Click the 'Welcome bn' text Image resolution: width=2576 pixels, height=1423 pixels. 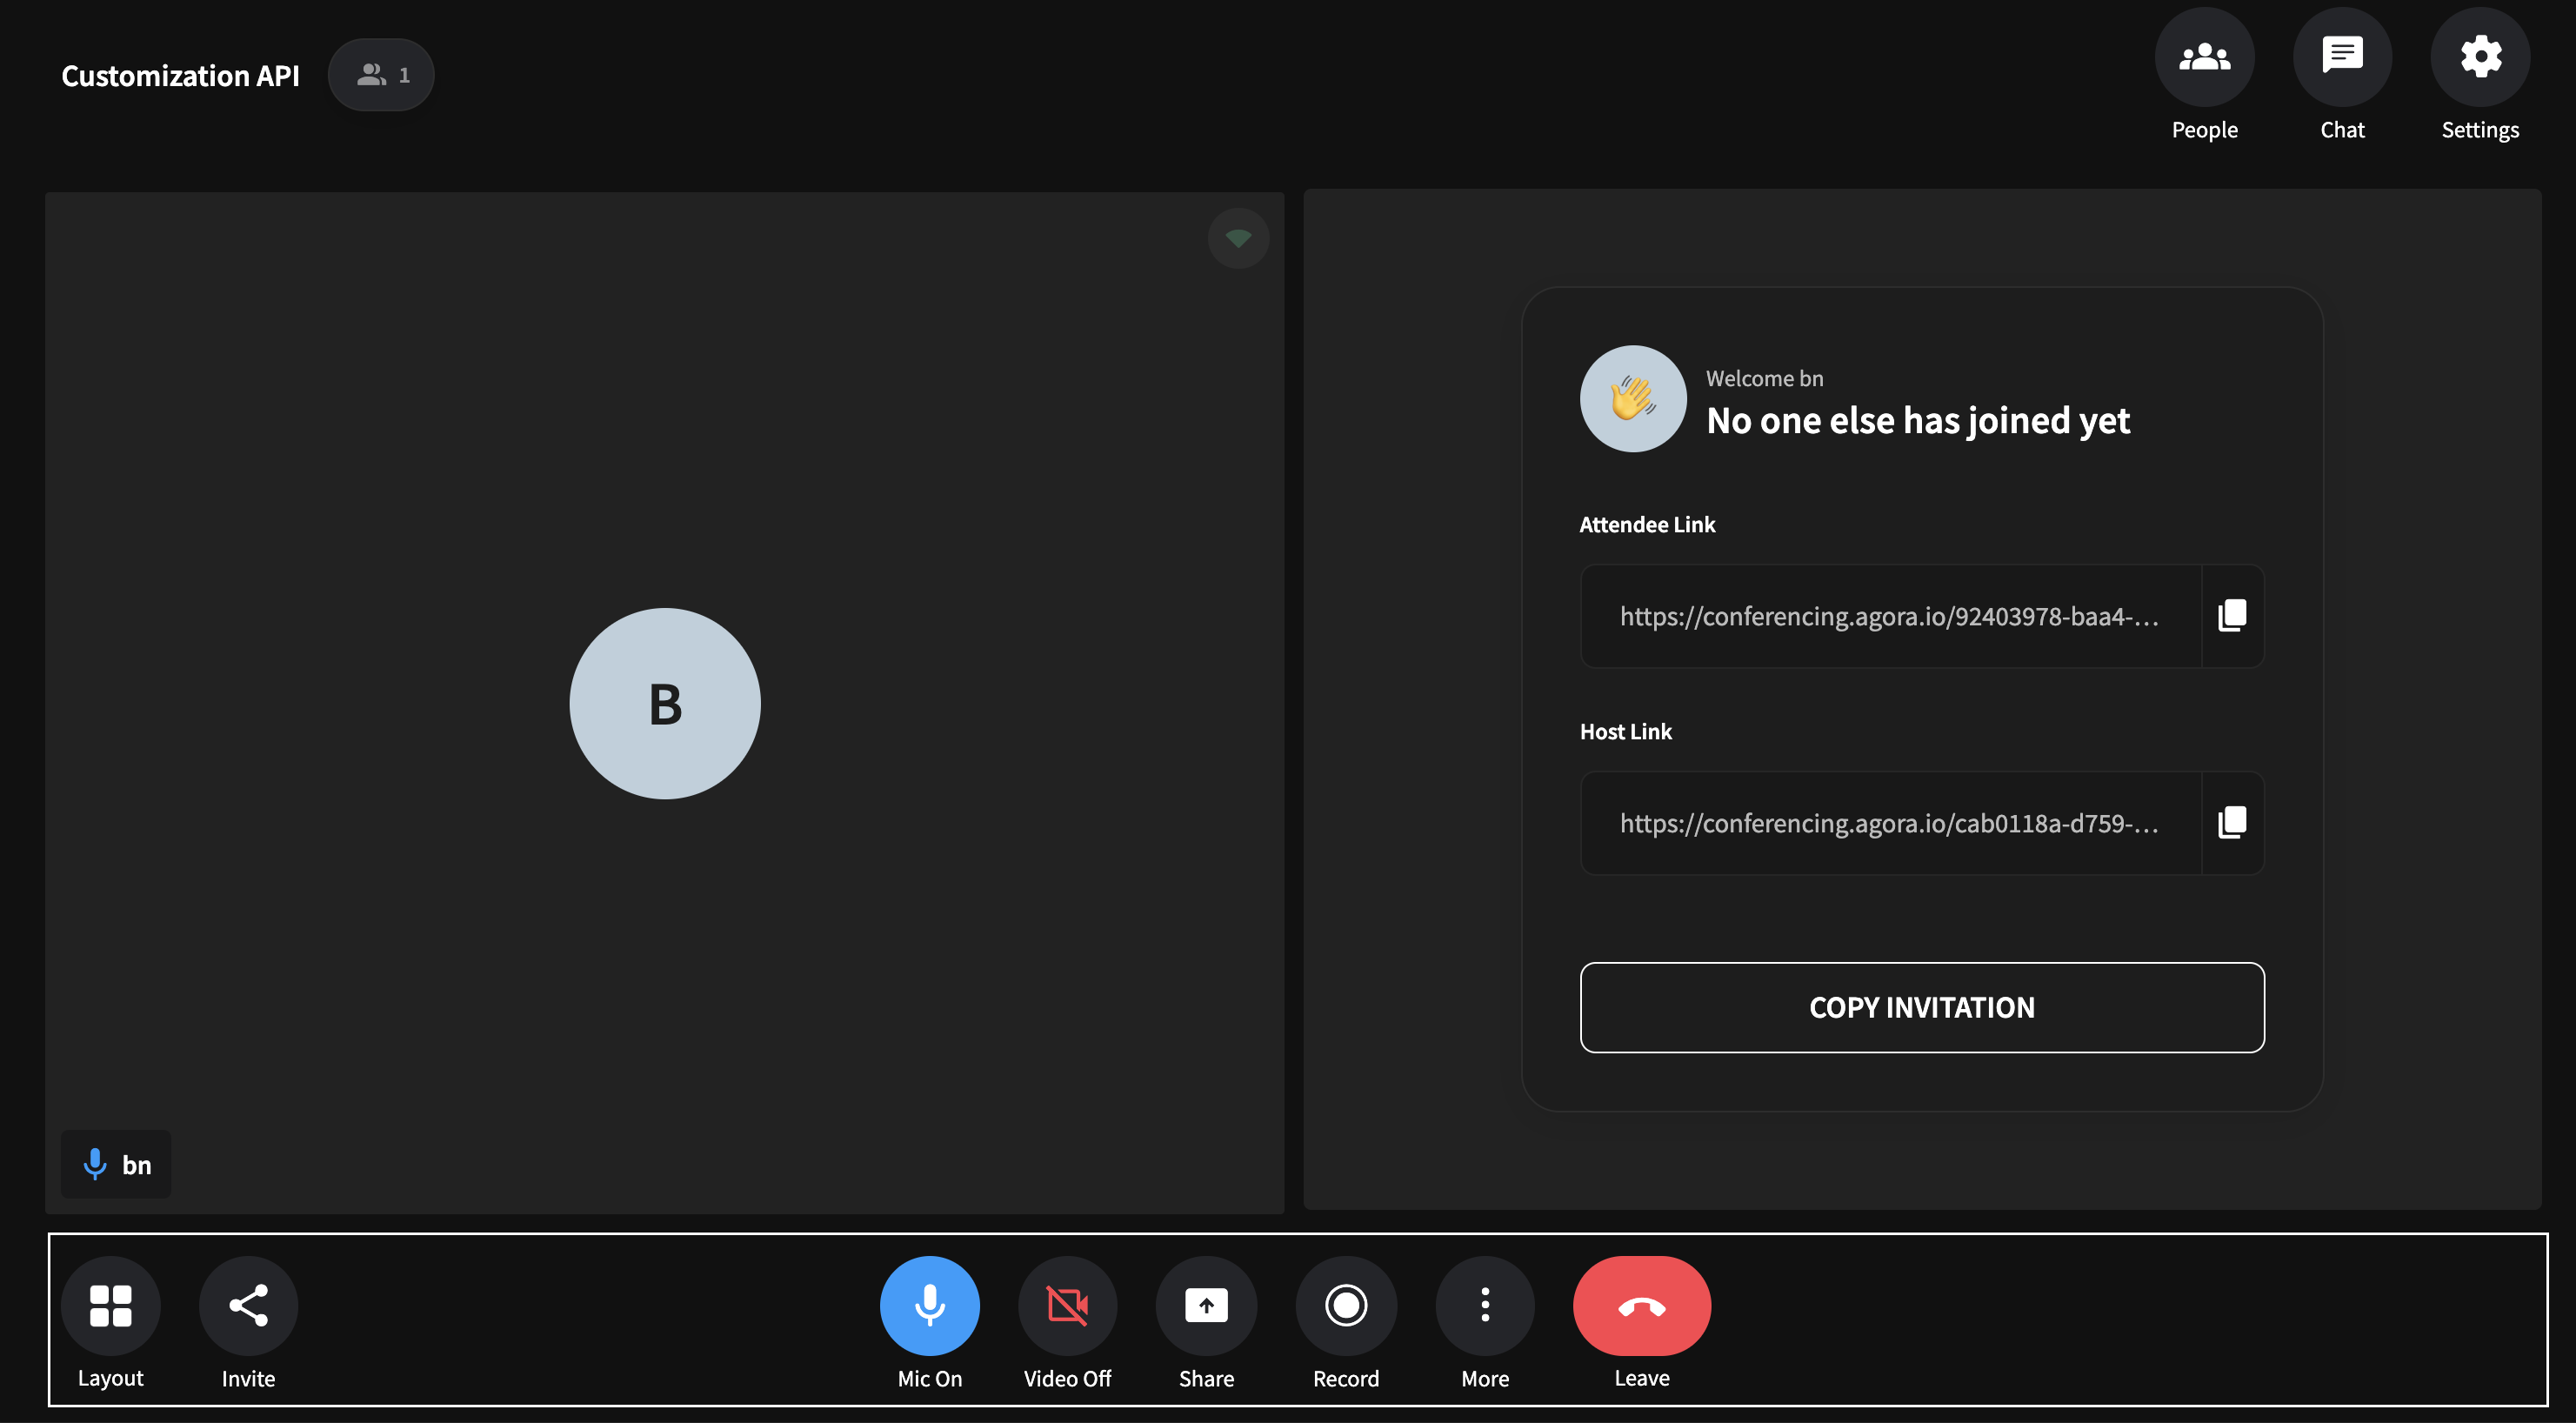tap(1765, 378)
